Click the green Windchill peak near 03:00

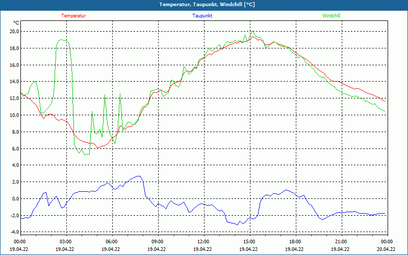click(61, 40)
